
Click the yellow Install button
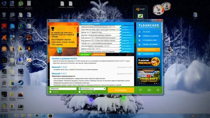(121, 90)
